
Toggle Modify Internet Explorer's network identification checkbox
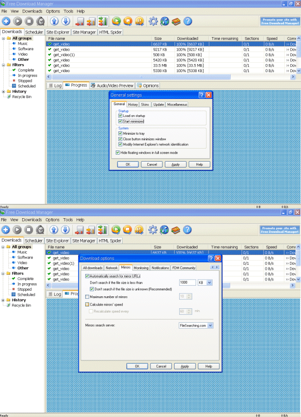pos(120,144)
